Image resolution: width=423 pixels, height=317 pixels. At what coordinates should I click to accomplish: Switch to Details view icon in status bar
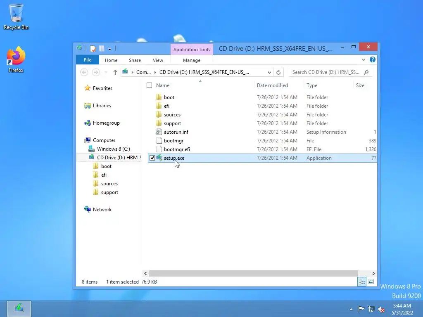(362, 282)
